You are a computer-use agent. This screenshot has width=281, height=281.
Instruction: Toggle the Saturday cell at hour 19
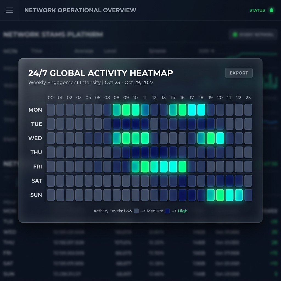click(x=210, y=181)
